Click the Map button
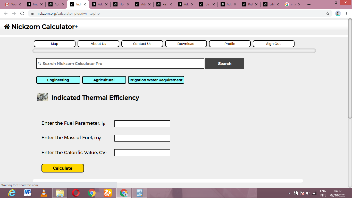 (55, 44)
